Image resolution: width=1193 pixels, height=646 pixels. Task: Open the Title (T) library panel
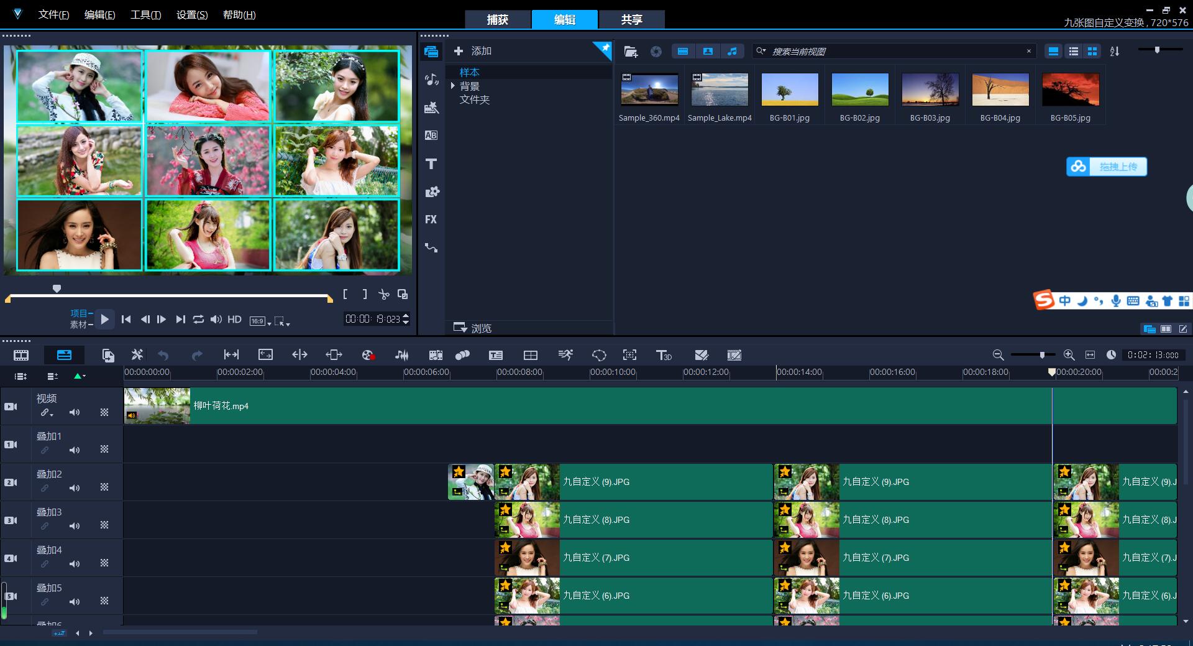click(431, 164)
